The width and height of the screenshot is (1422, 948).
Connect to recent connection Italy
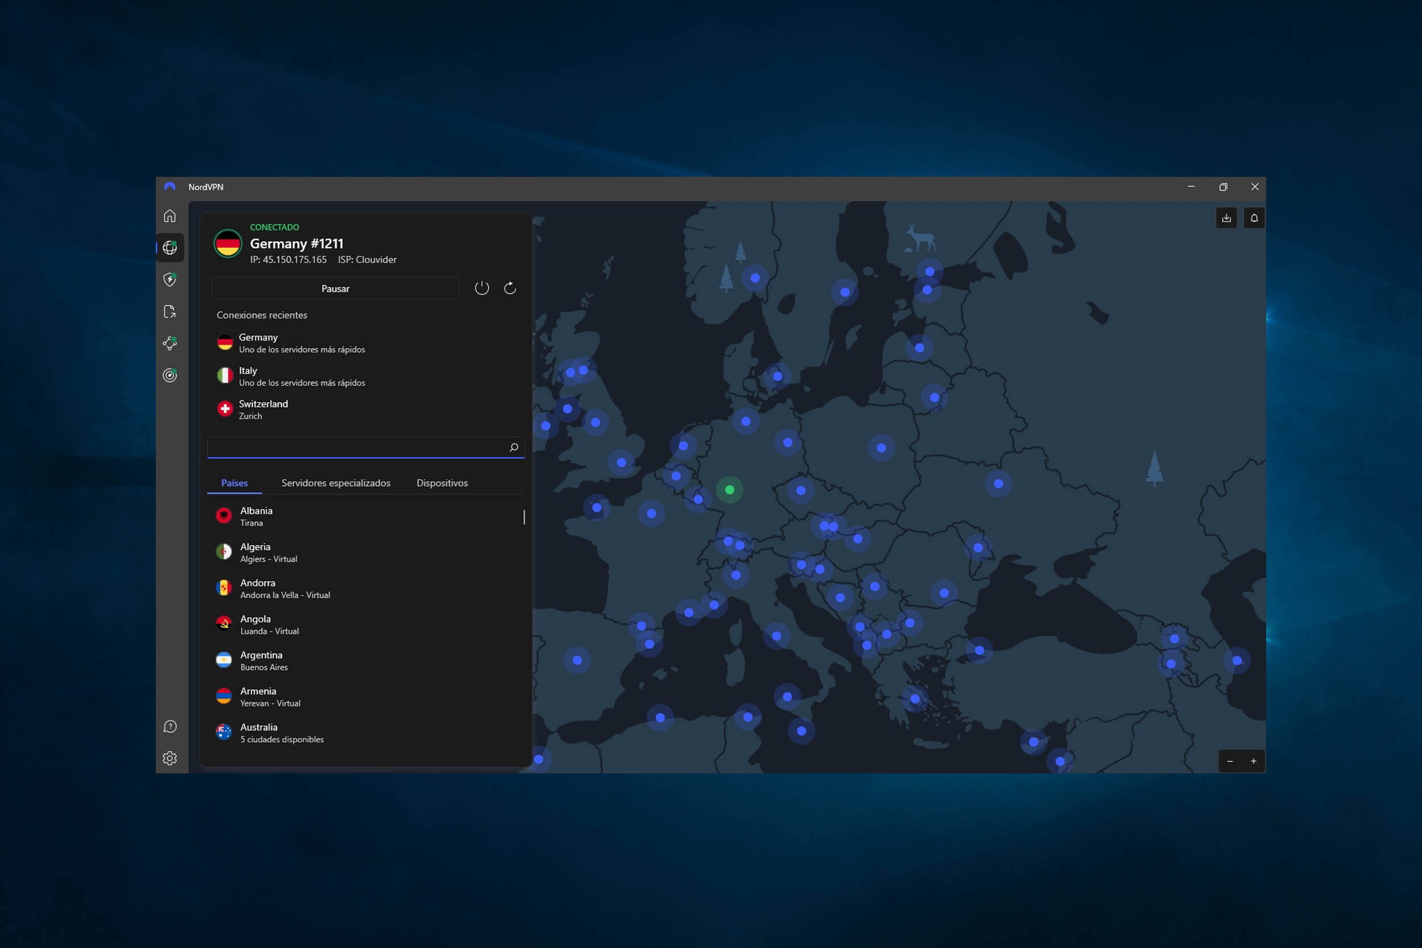click(x=366, y=376)
